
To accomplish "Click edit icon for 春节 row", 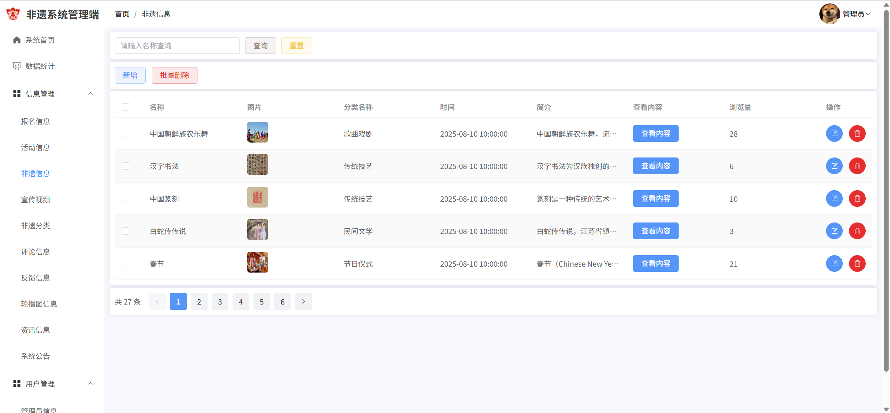I will 834,264.
